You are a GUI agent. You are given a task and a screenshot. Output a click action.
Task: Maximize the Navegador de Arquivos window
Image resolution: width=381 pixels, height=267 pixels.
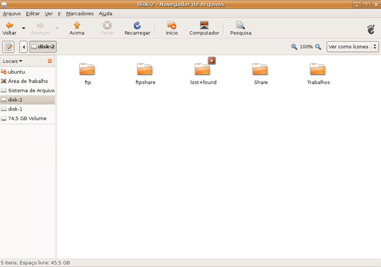(x=367, y=4)
